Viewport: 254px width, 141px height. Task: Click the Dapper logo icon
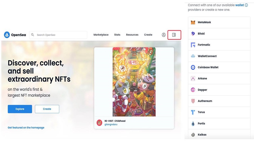coord(193,90)
